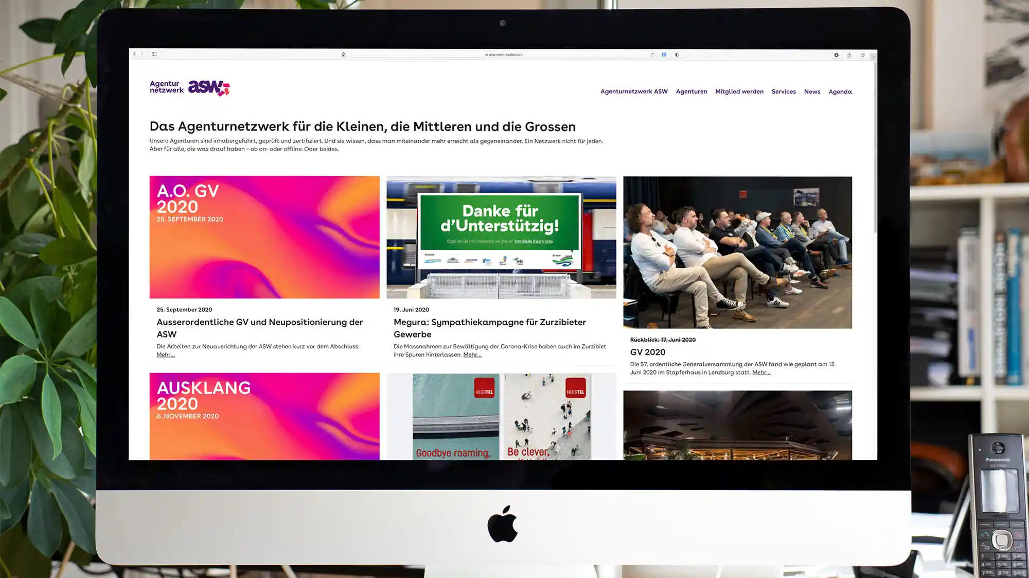Reload the page via the refresh icon
Viewport: 1029px width, 578px height.
pyautogui.click(x=652, y=54)
